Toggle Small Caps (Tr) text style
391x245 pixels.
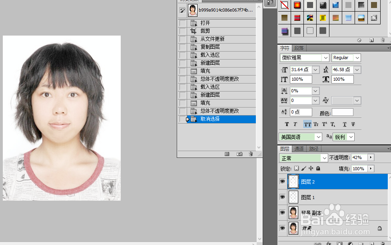click(x=316, y=124)
